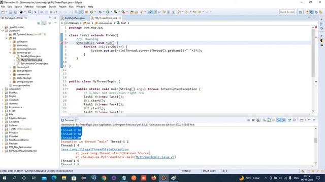Open the Navigate menu
325x182 pixels.
(41, 7)
